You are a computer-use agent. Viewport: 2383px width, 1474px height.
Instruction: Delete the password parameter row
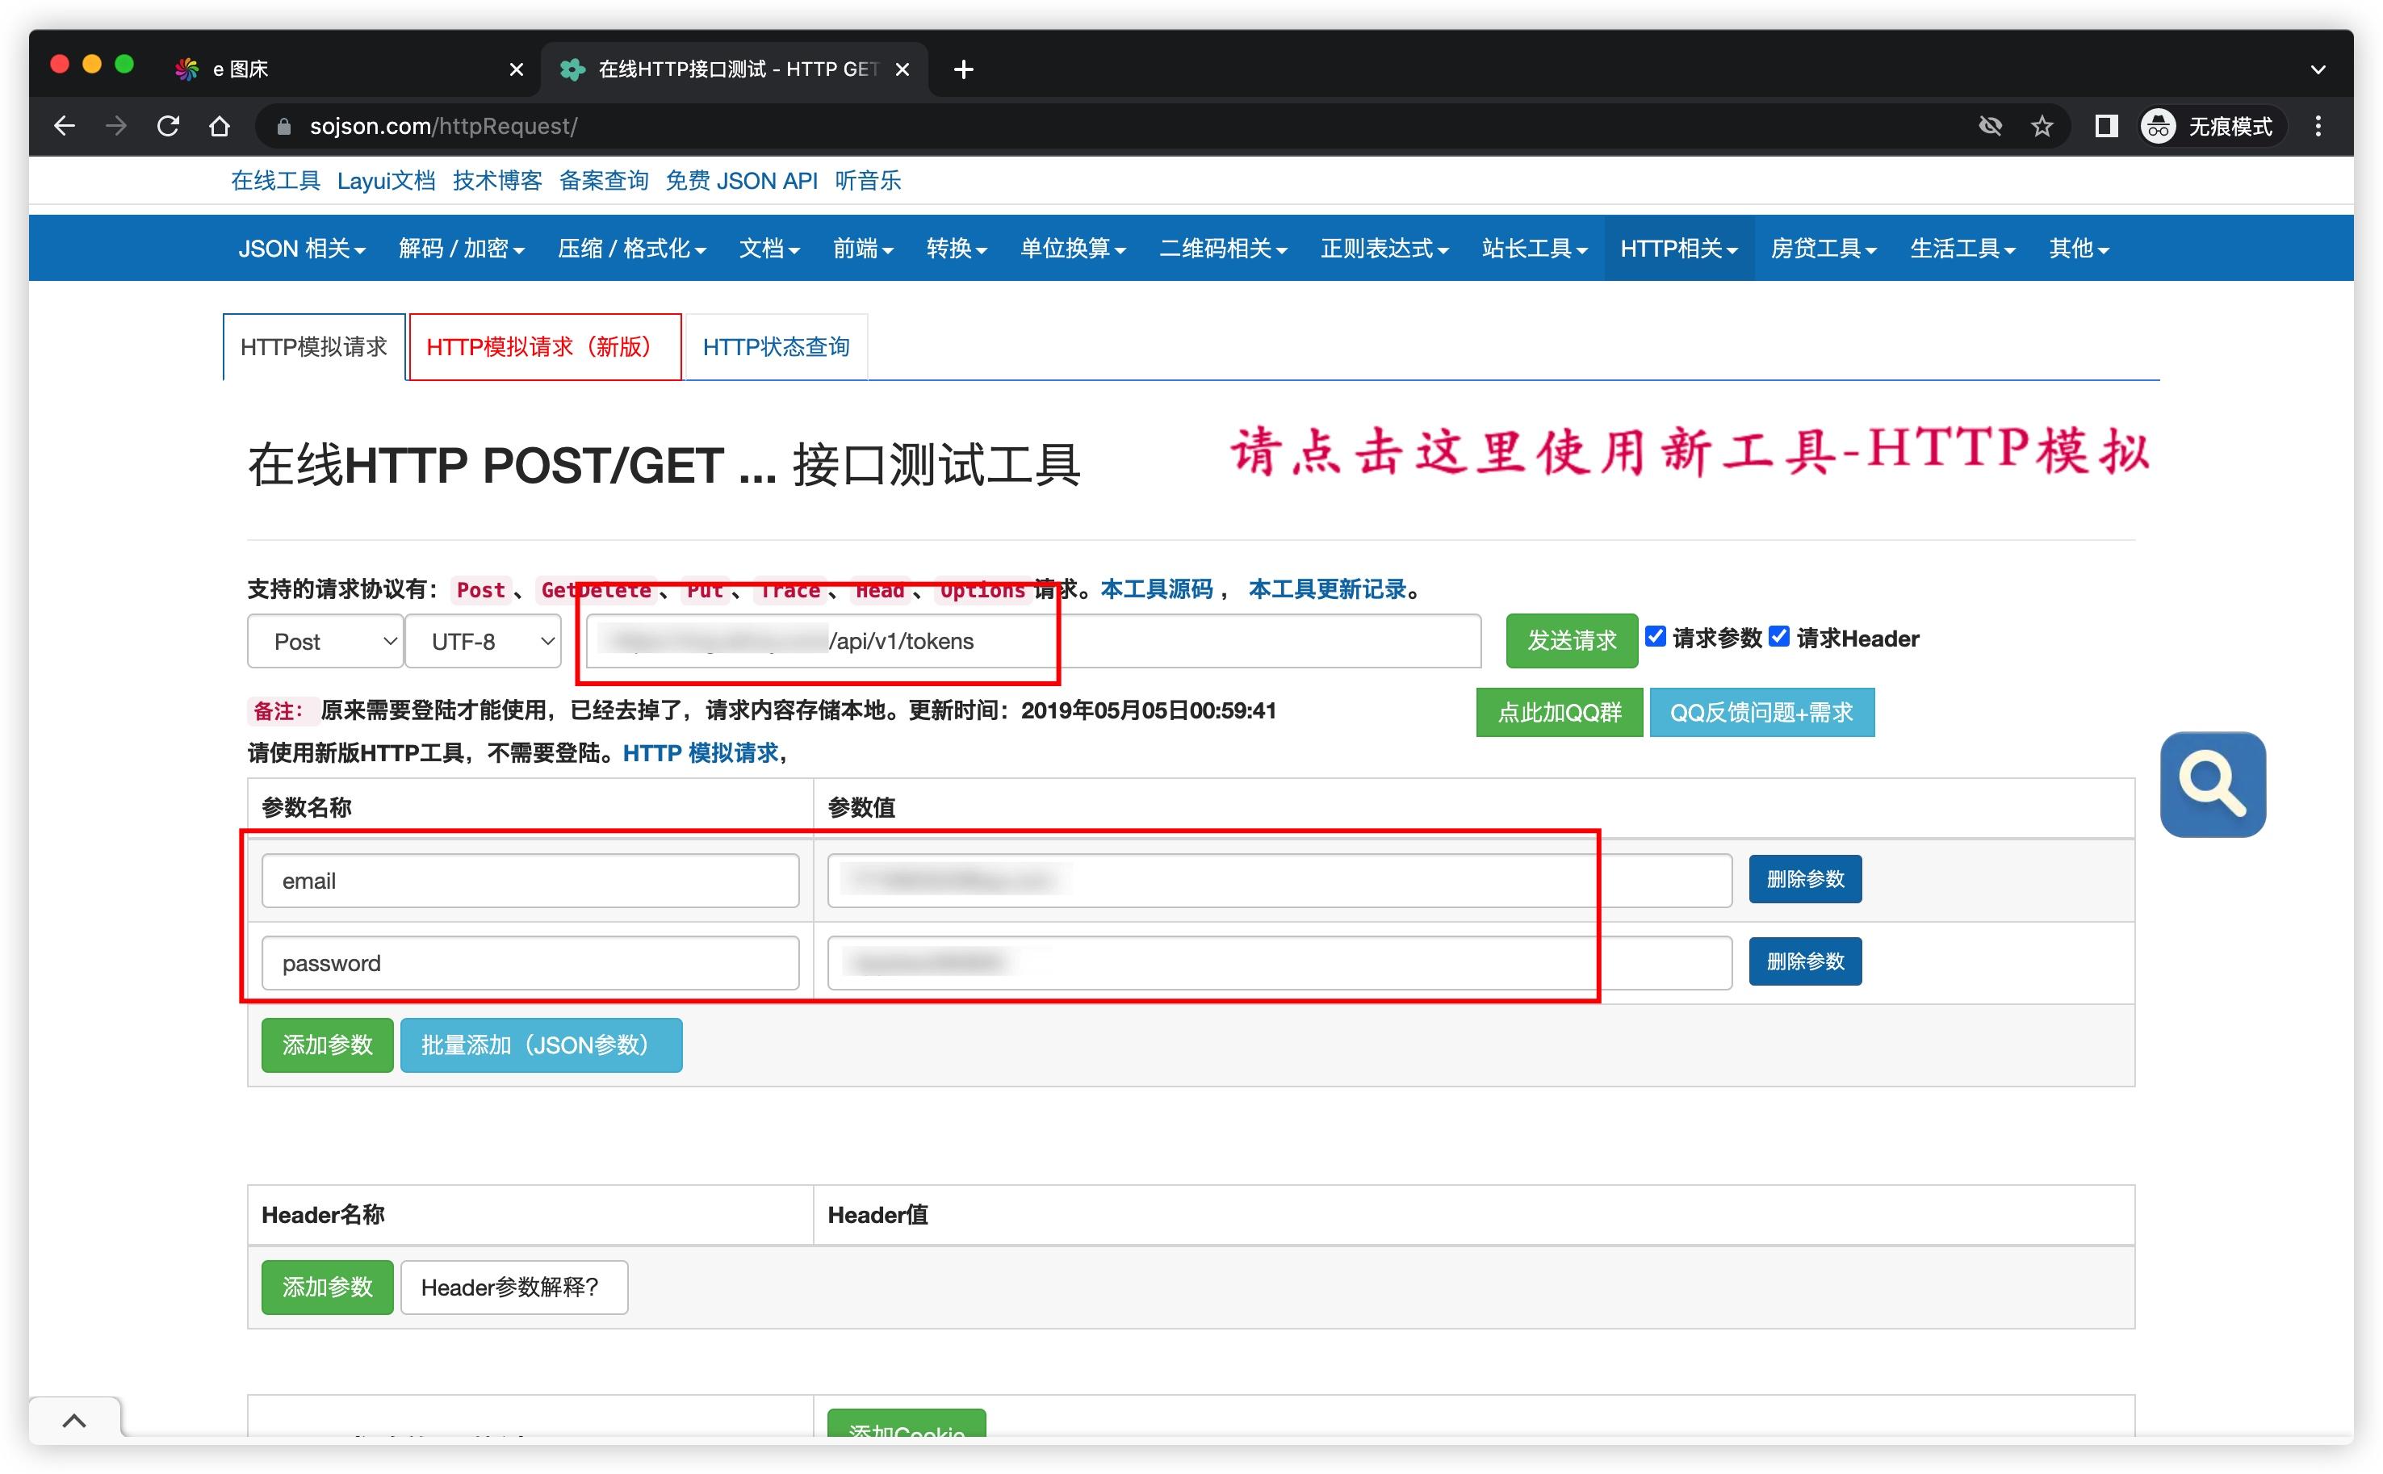[x=1804, y=961]
